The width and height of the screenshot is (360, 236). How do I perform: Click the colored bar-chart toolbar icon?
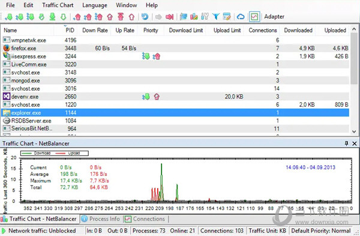(x=194, y=17)
